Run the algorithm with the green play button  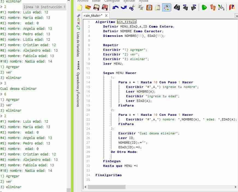(204, 7)
